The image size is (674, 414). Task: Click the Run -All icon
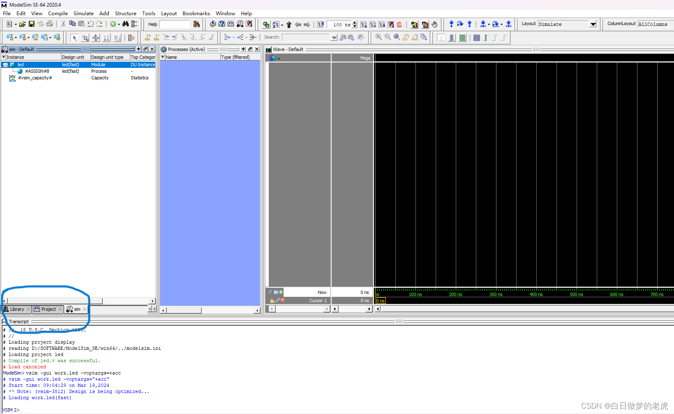click(382, 25)
